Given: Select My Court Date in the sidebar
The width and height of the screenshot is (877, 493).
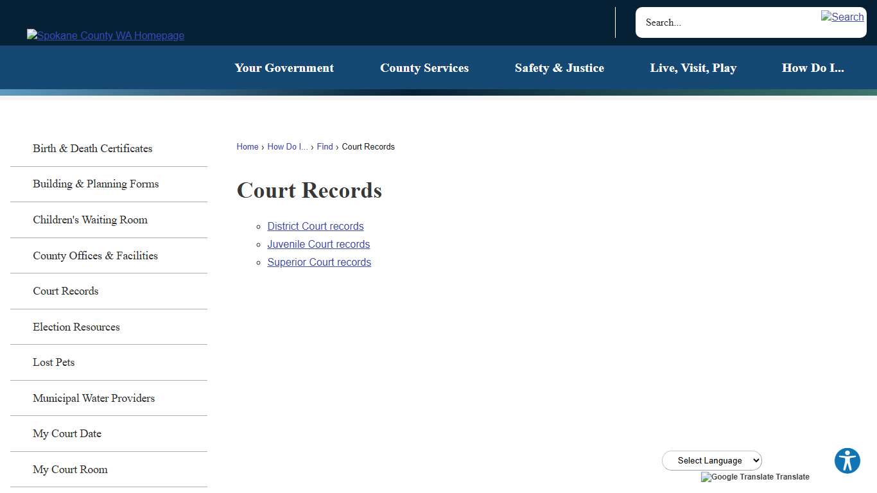Looking at the screenshot, I should (x=67, y=433).
